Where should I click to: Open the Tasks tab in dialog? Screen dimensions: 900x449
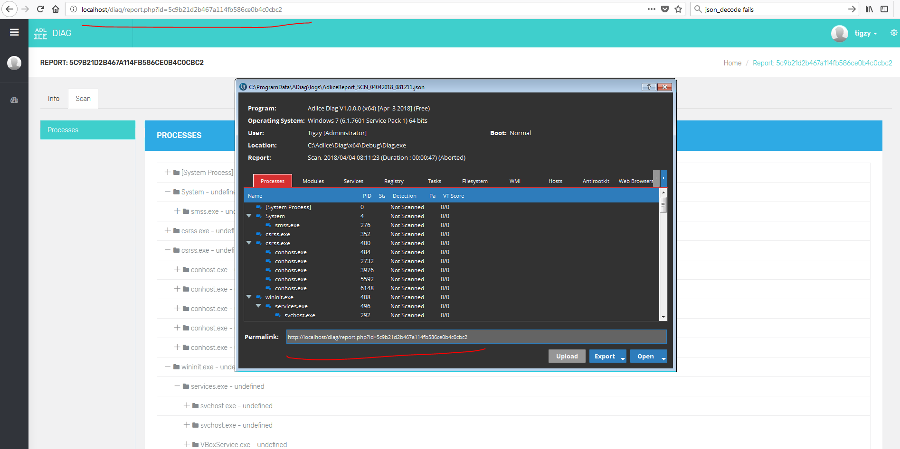(x=434, y=181)
